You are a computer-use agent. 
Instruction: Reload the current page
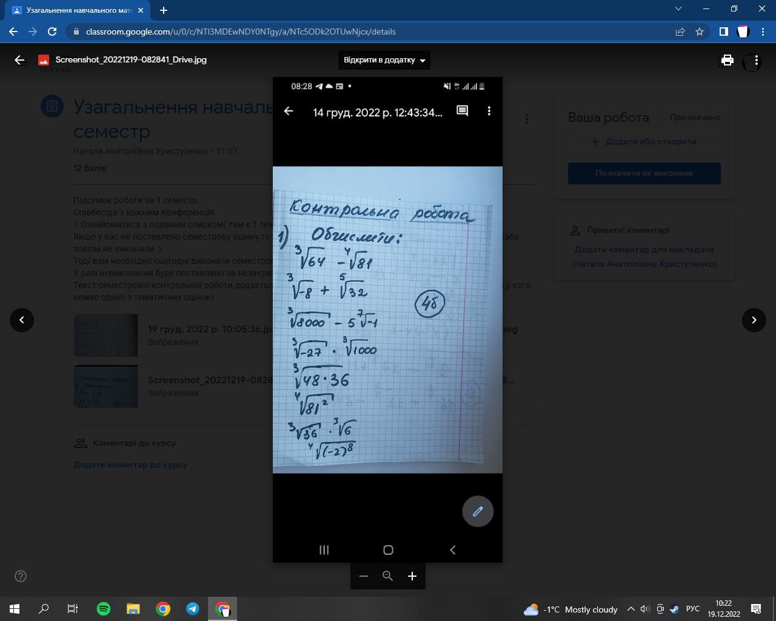[52, 32]
